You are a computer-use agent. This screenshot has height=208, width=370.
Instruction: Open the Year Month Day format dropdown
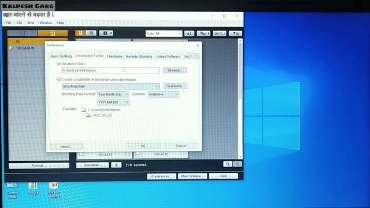point(113,94)
